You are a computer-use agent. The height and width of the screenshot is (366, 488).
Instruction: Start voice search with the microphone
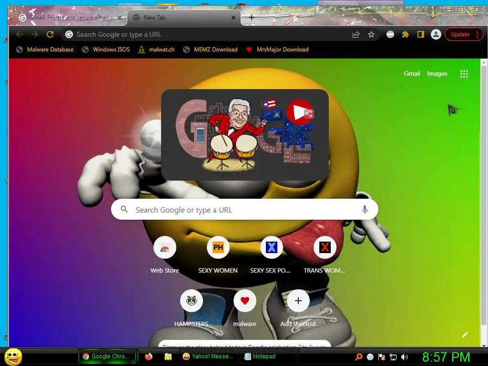click(365, 210)
